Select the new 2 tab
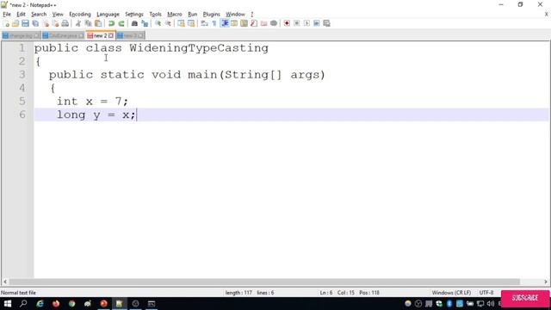The width and height of the screenshot is (551, 310). [100, 35]
